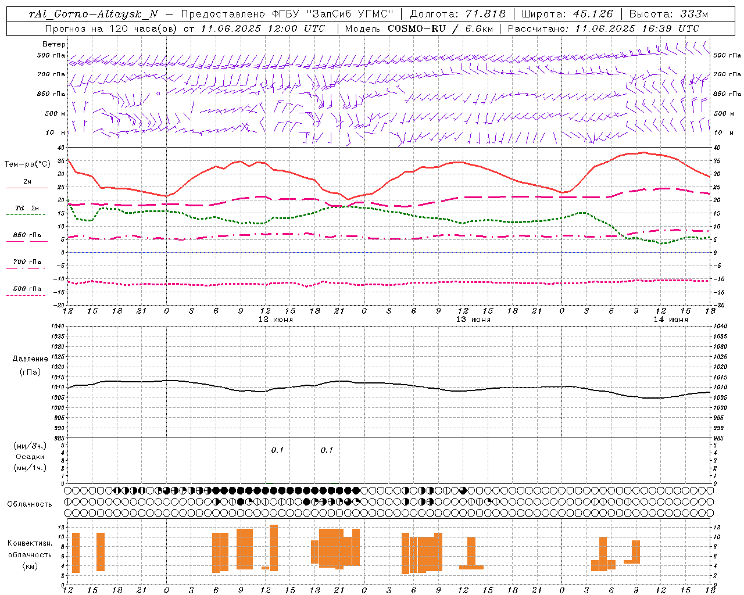Click the '2м' temperature legend label
The image size is (744, 595).
(27, 181)
